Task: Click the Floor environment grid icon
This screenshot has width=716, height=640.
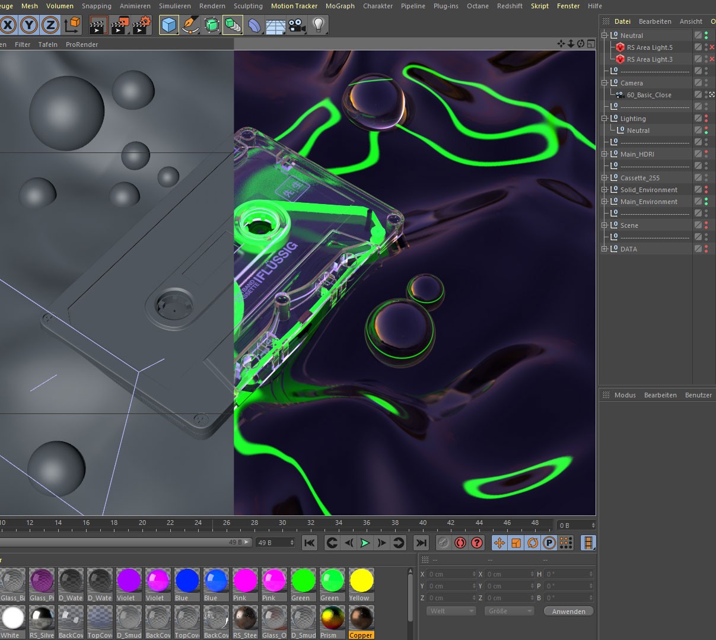Action: pyautogui.click(x=276, y=26)
